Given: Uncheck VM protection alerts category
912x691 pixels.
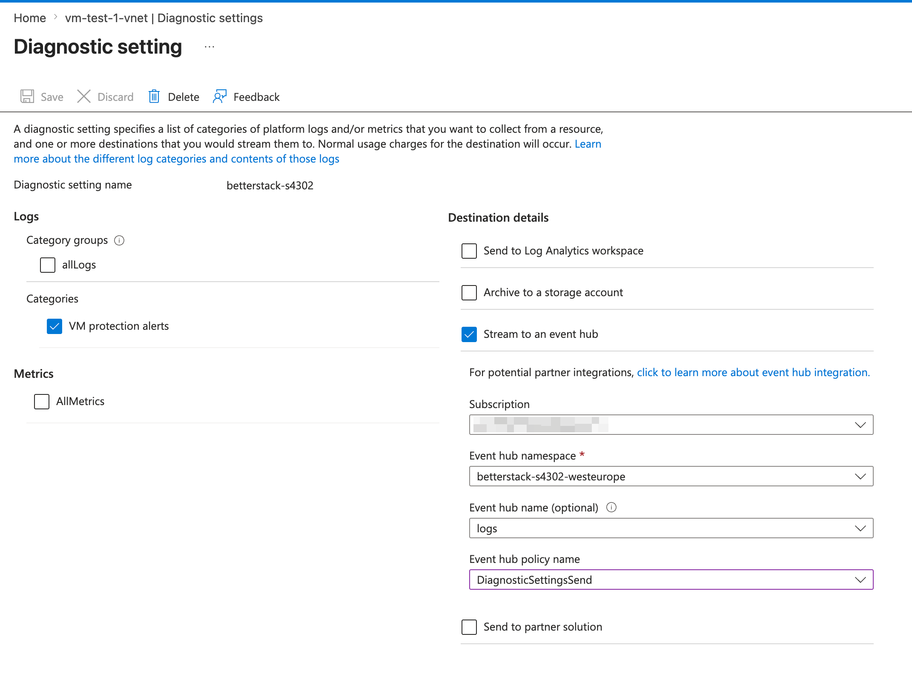Looking at the screenshot, I should (x=54, y=326).
